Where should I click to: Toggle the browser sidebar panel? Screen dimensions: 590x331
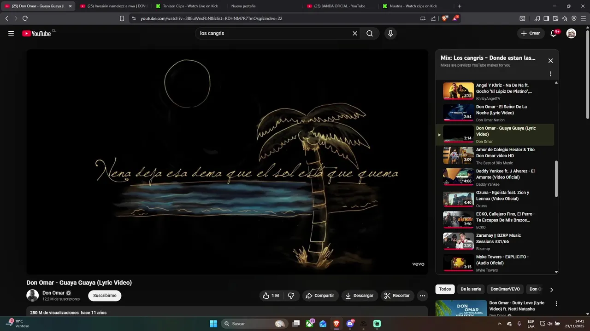click(546, 18)
